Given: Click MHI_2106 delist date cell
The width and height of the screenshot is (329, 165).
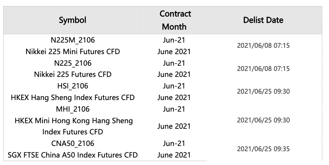Looking at the screenshot, I should click(x=263, y=120).
